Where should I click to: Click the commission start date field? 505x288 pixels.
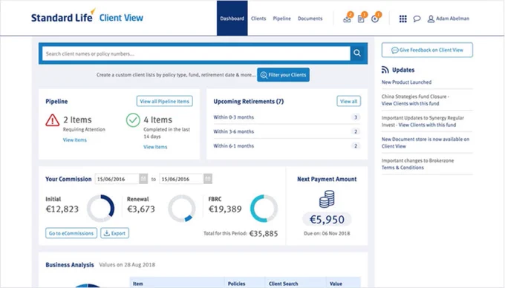click(x=117, y=179)
